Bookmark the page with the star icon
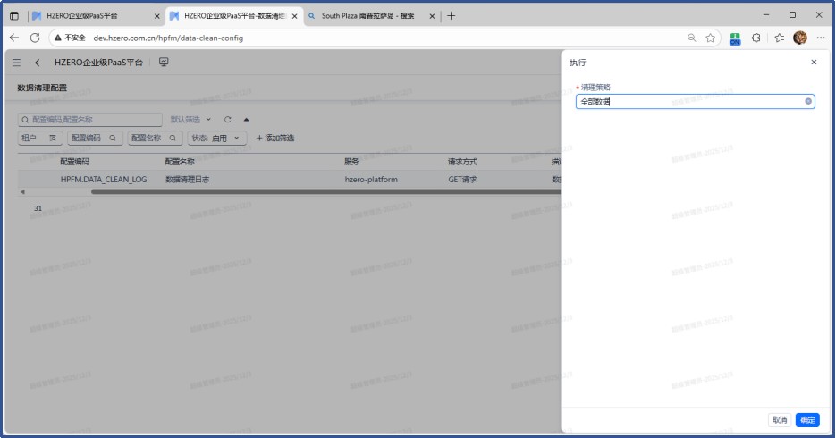The height and width of the screenshot is (438, 836). 710,38
